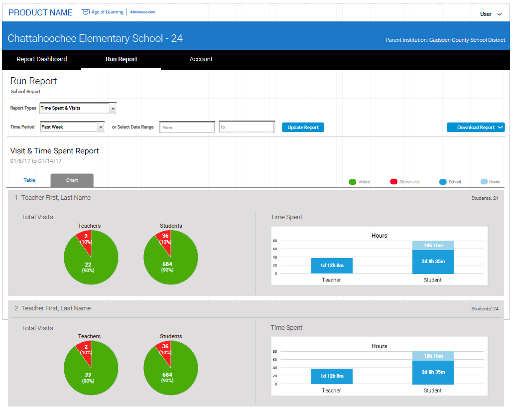Click second teacher's "Students: 24" count
513x410 pixels.
pyautogui.click(x=485, y=308)
